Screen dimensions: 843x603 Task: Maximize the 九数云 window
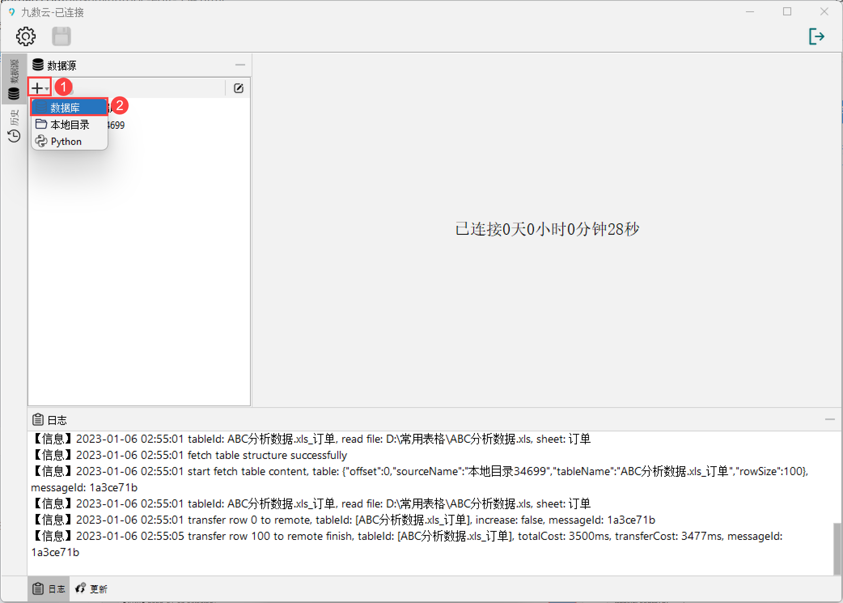tap(787, 12)
